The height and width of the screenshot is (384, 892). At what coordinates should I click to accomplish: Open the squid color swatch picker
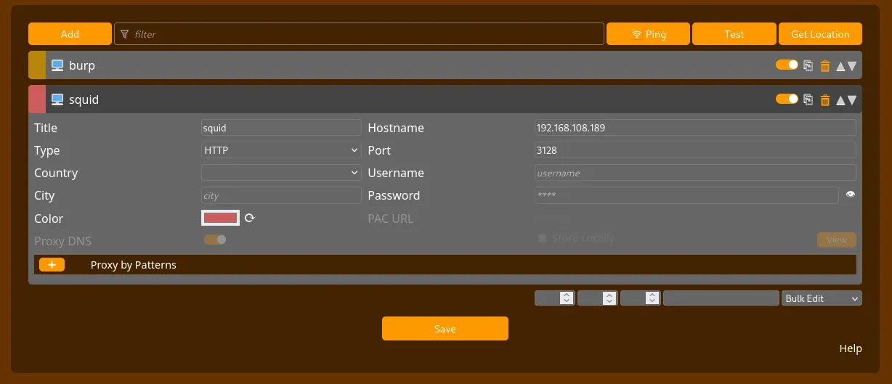(x=221, y=218)
